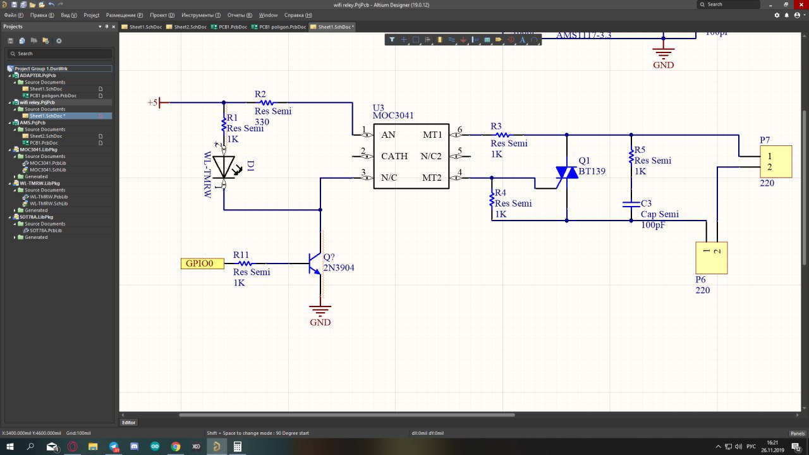This screenshot has width=809, height=455.
Task: Click the Editor tab at bottom
Action: [129, 423]
